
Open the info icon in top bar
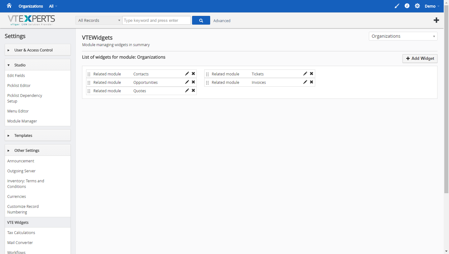tap(407, 6)
